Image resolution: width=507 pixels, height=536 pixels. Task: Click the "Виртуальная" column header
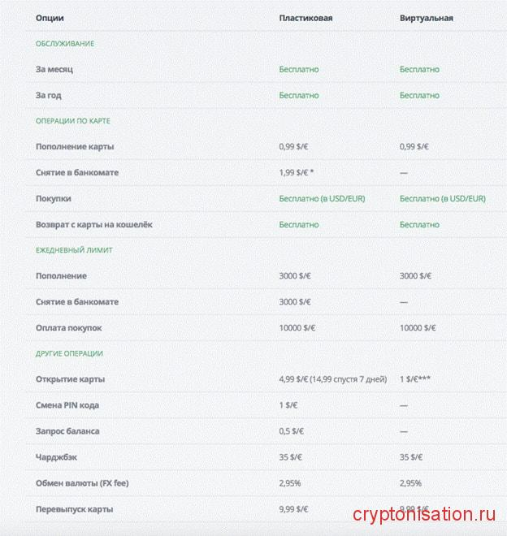(x=426, y=18)
